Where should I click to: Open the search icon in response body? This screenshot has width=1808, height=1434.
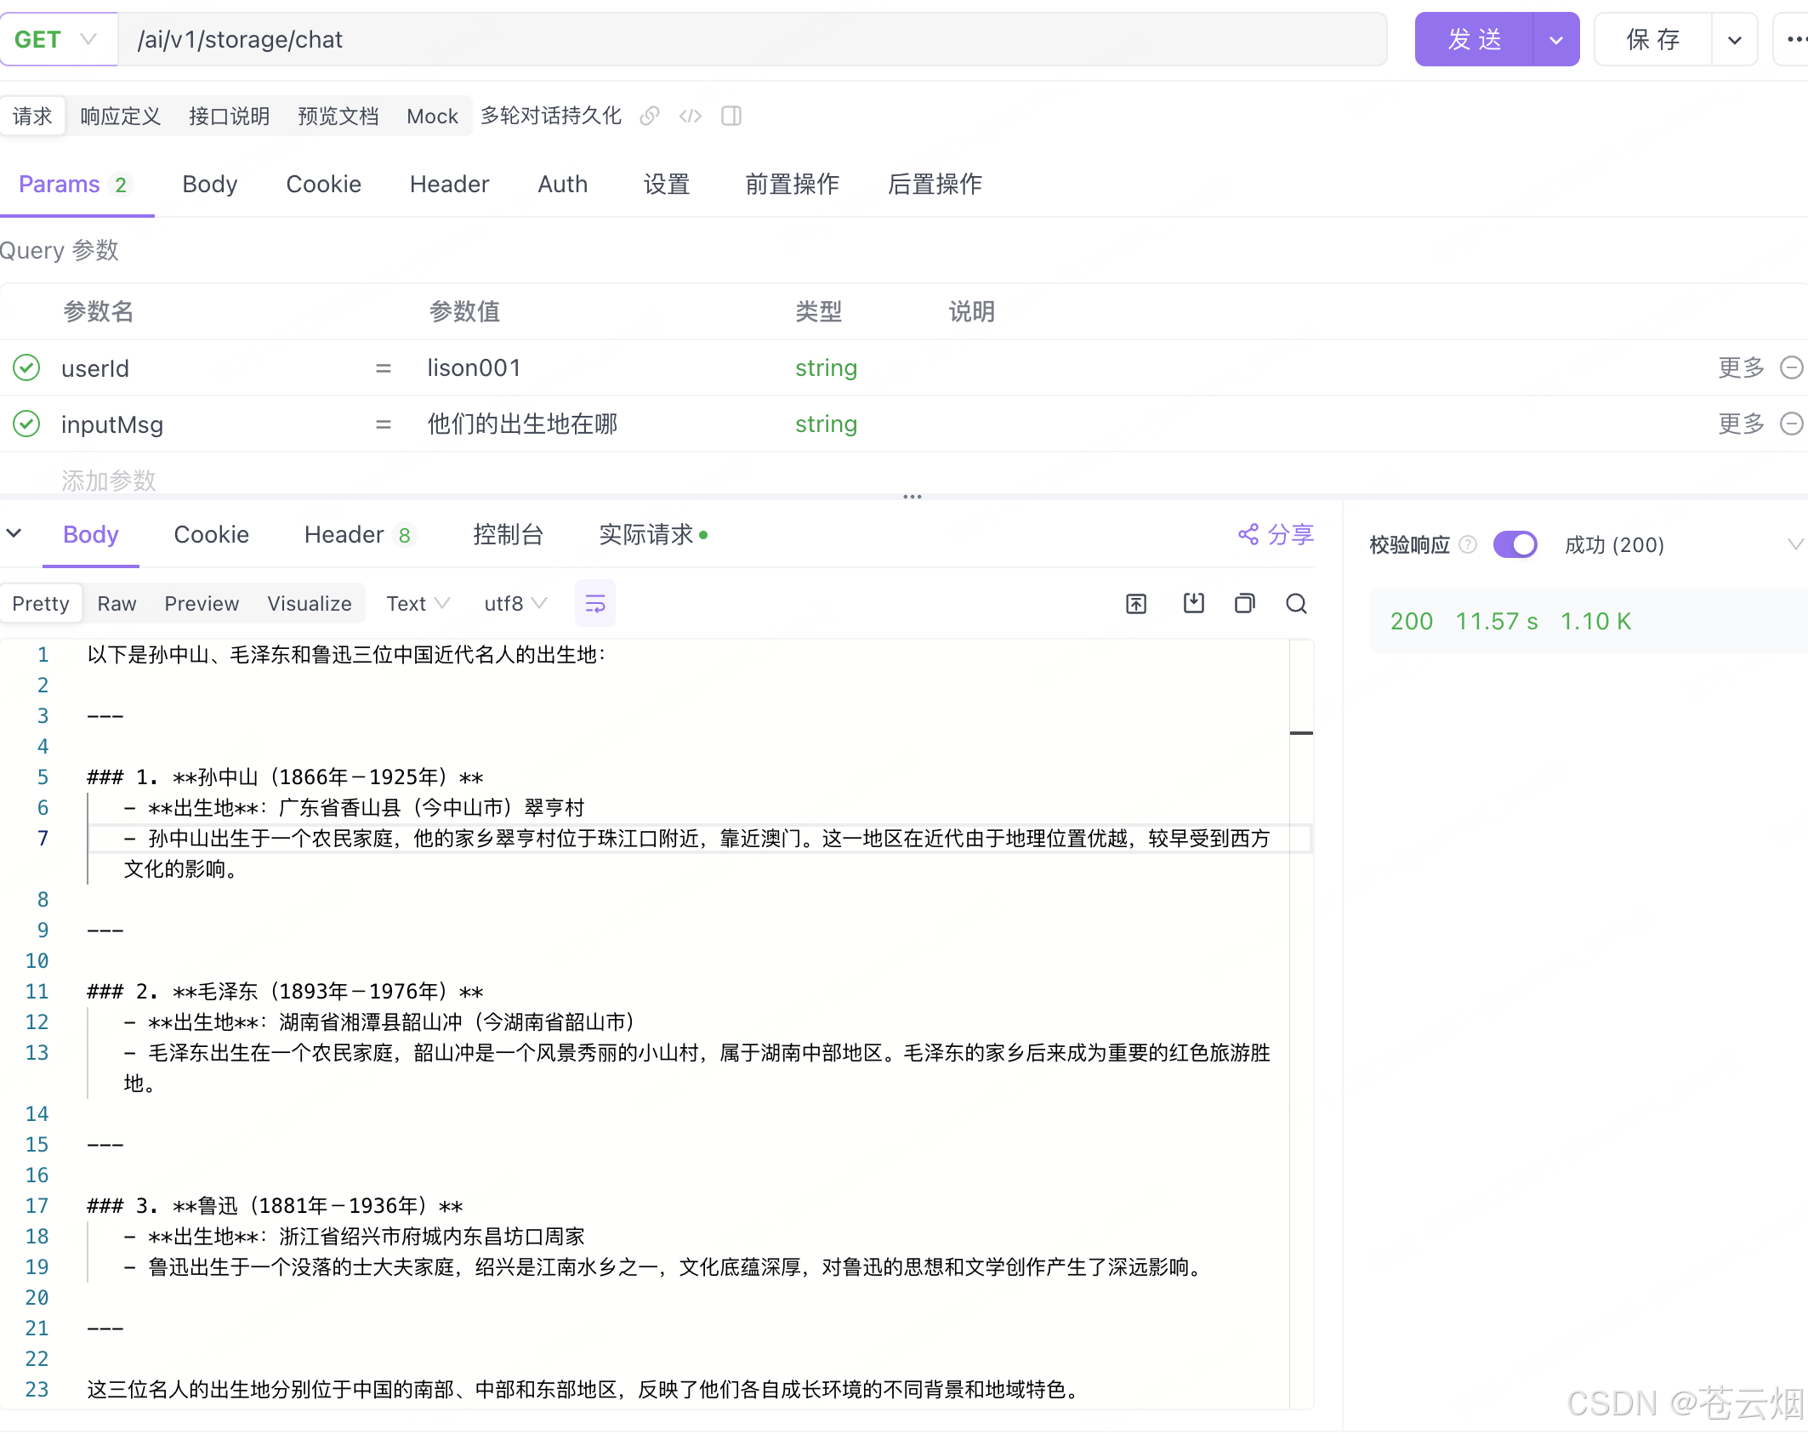[x=1296, y=604]
